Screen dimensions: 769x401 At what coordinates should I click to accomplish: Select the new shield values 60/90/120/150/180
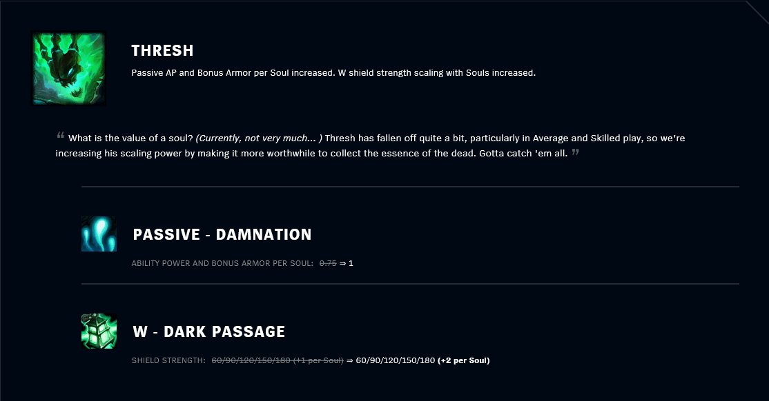[396, 361]
